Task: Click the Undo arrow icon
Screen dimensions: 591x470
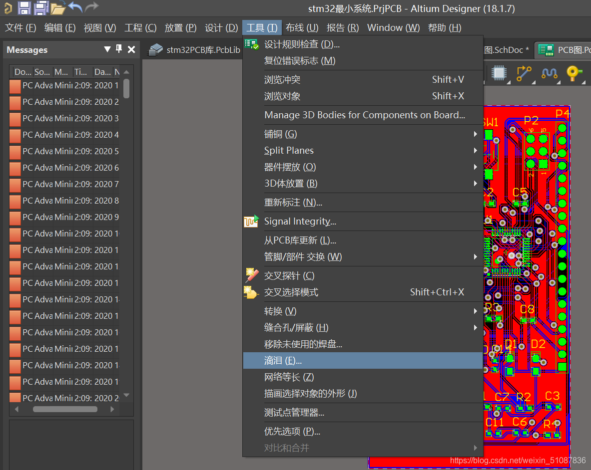Action: click(x=75, y=7)
